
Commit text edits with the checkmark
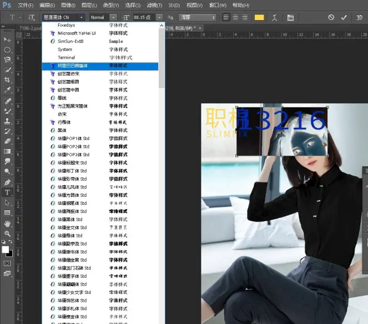tap(343, 17)
